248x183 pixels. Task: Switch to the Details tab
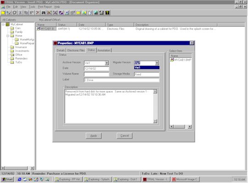click(61, 50)
